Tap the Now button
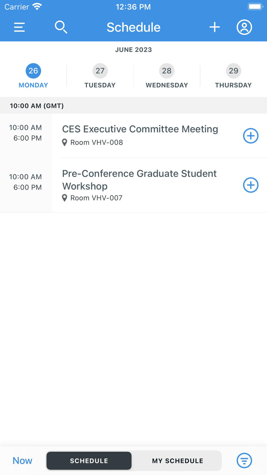Viewport: 267px width, 475px height. [22, 460]
